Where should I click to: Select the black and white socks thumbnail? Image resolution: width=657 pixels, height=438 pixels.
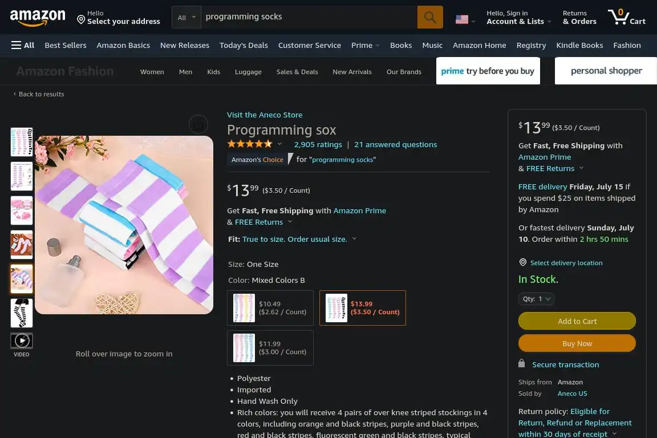(21, 313)
